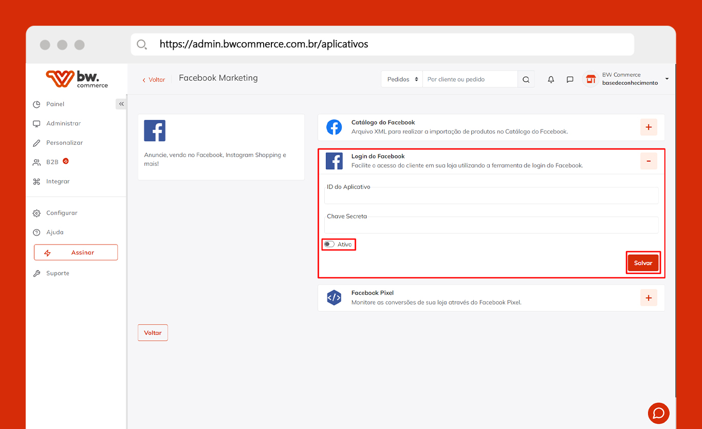Click the Personalizar pencil icon

tap(36, 143)
